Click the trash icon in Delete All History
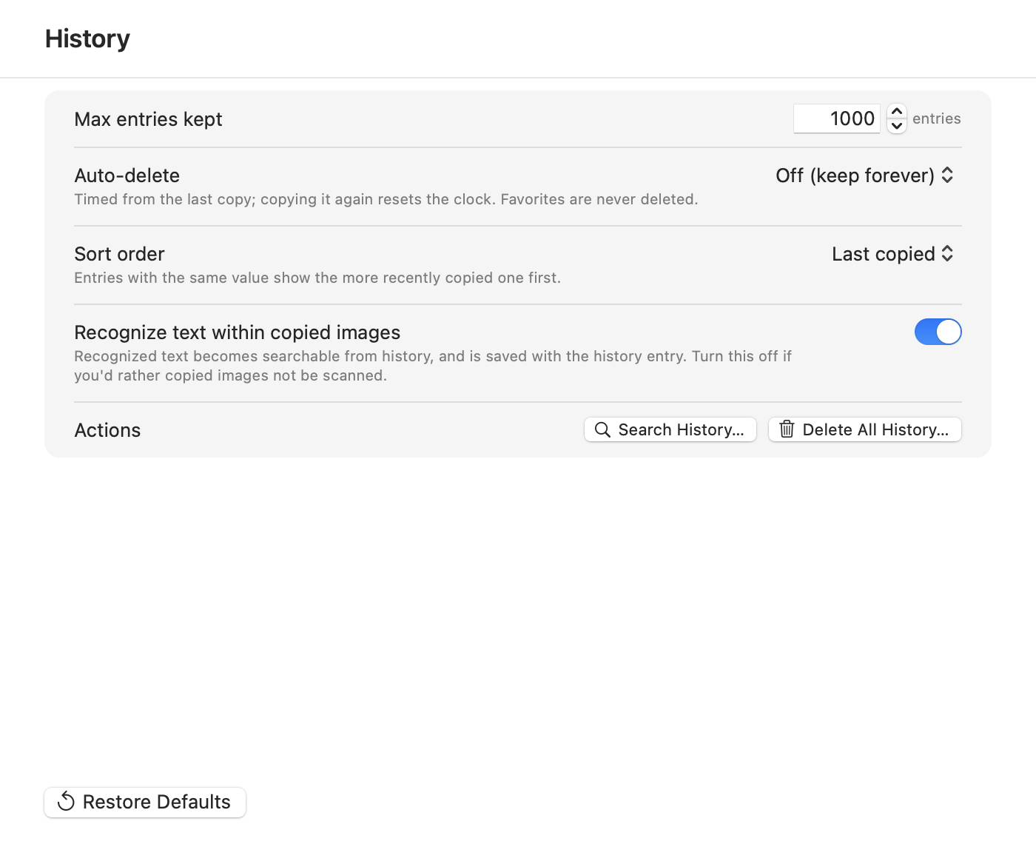Screen dimensions: 1036x847 click(x=787, y=429)
